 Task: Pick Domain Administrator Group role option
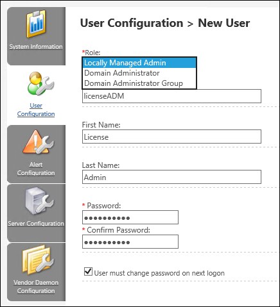(139, 83)
